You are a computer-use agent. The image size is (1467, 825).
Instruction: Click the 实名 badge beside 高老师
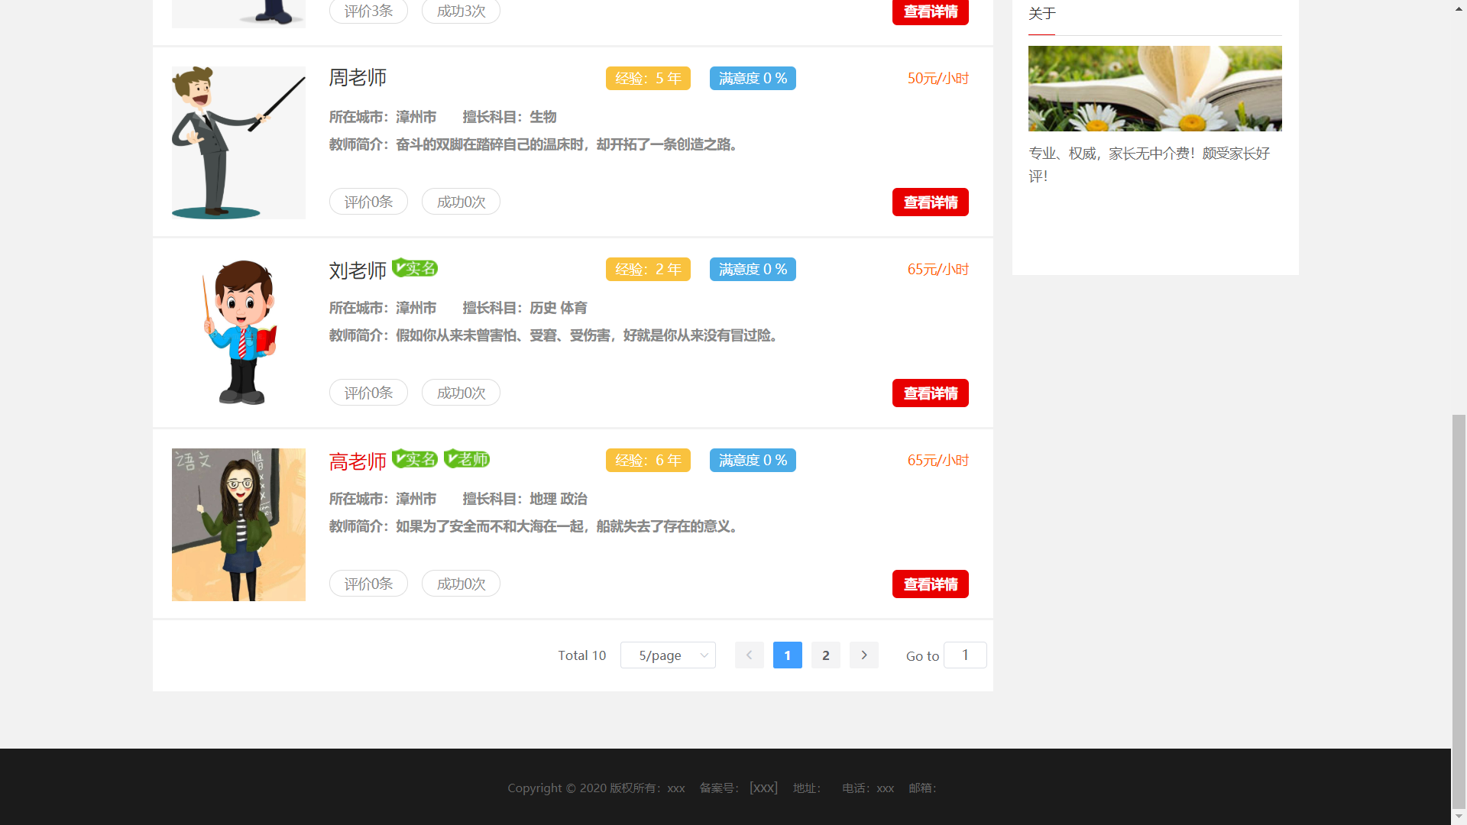pyautogui.click(x=415, y=459)
